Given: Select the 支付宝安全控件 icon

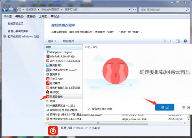Looking at the screenshot, I should point(47,119).
